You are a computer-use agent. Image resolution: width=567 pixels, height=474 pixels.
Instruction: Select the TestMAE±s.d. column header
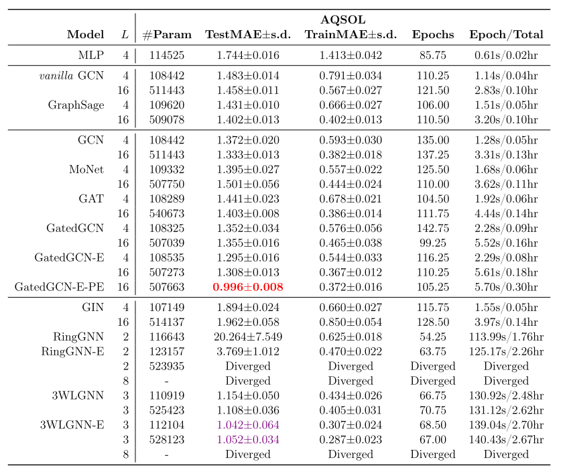click(x=249, y=34)
